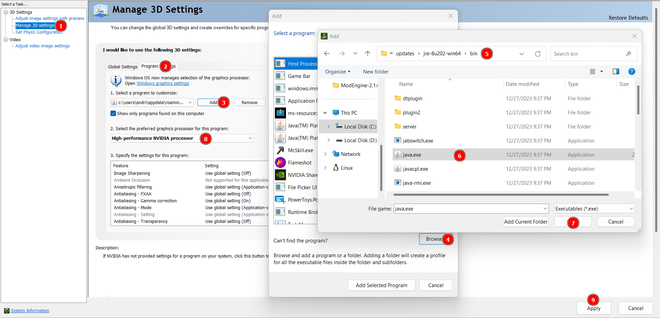This screenshot has width=660, height=318.
Task: Click the New folder button
Action: [376, 71]
